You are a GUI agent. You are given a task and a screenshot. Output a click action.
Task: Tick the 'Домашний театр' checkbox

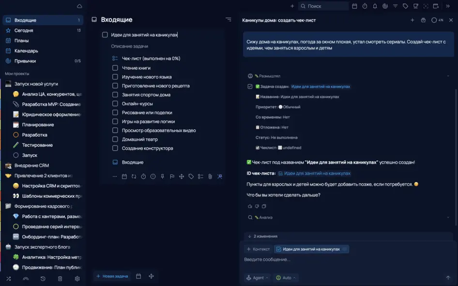pyautogui.click(x=115, y=139)
